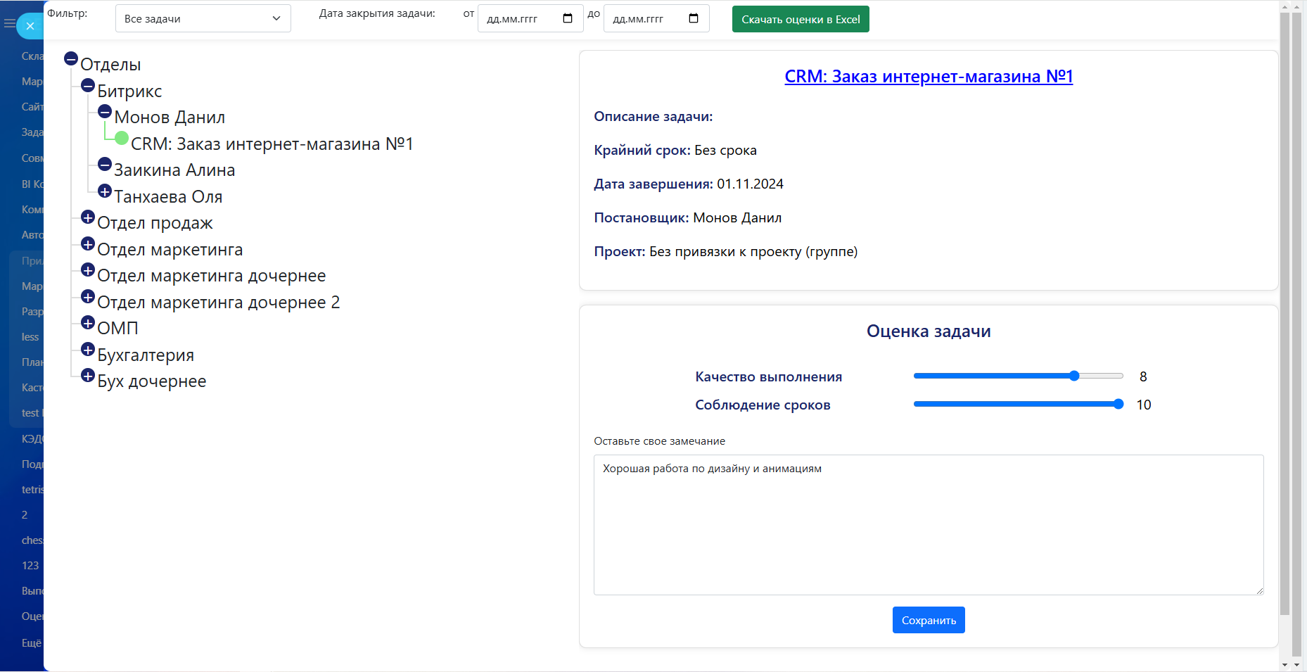Select CRM: Заказ интернет-магазина №1 tree item

272,144
